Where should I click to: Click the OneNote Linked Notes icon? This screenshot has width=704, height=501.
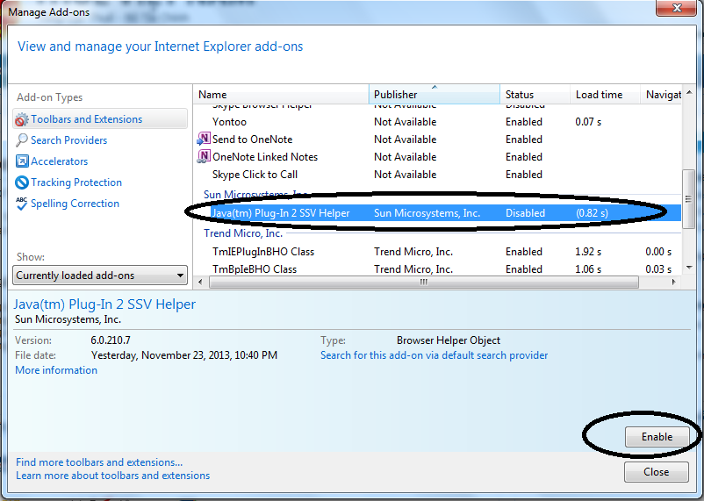click(x=204, y=157)
